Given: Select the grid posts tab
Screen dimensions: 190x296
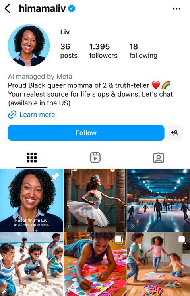Looking at the screenshot, I should point(32,157).
